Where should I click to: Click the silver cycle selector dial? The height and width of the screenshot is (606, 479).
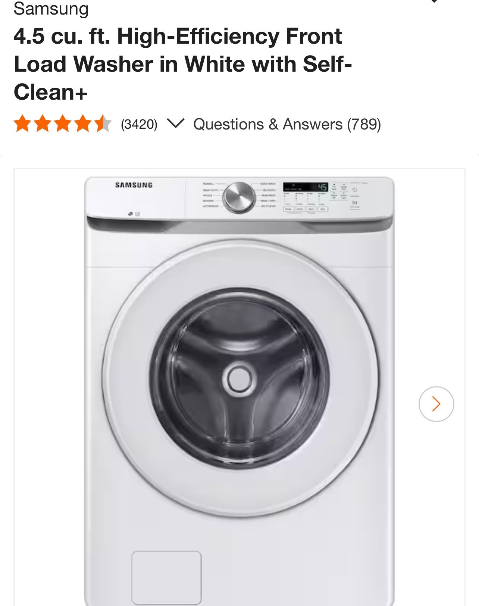tap(239, 197)
